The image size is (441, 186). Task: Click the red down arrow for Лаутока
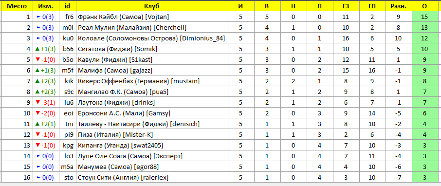click(x=37, y=103)
